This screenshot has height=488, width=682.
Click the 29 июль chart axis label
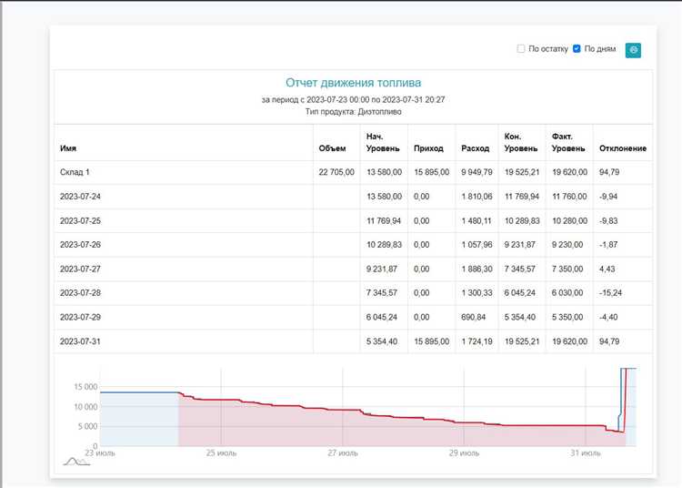[462, 452]
